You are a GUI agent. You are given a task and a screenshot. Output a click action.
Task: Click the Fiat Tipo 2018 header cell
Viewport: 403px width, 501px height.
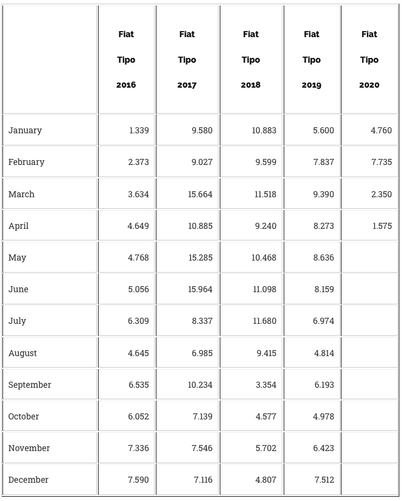pos(250,60)
